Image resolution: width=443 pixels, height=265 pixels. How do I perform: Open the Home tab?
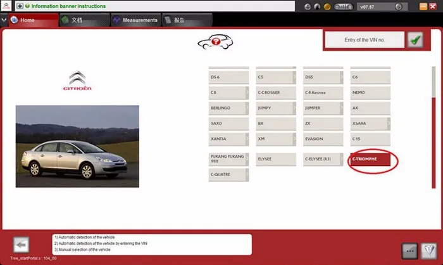pos(34,20)
